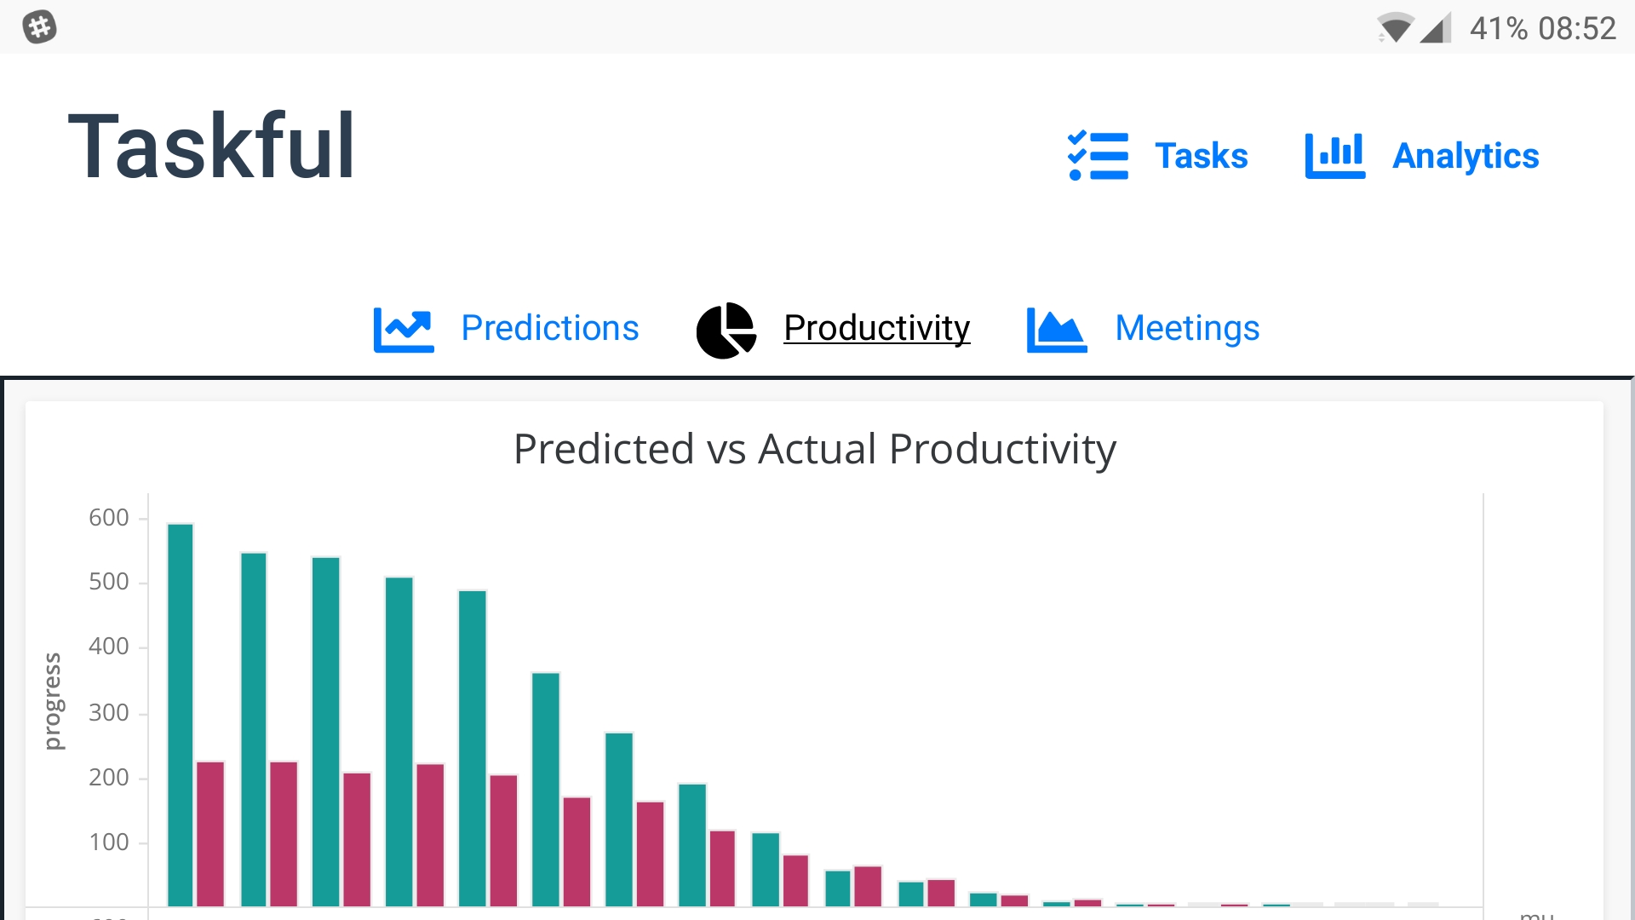Tap the Slack notification icon in status bar

click(39, 27)
